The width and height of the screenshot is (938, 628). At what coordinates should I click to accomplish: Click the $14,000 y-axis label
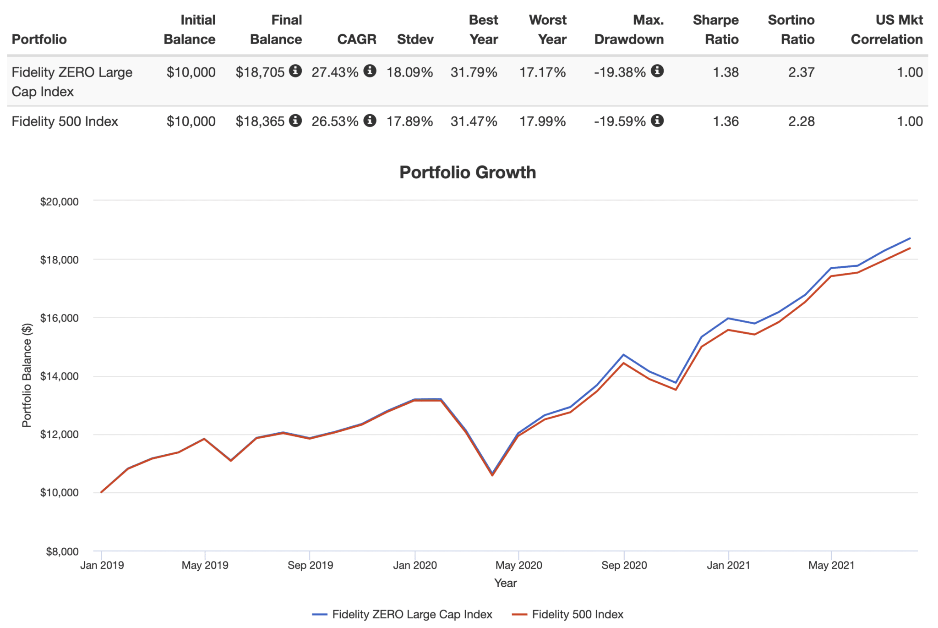coord(60,376)
